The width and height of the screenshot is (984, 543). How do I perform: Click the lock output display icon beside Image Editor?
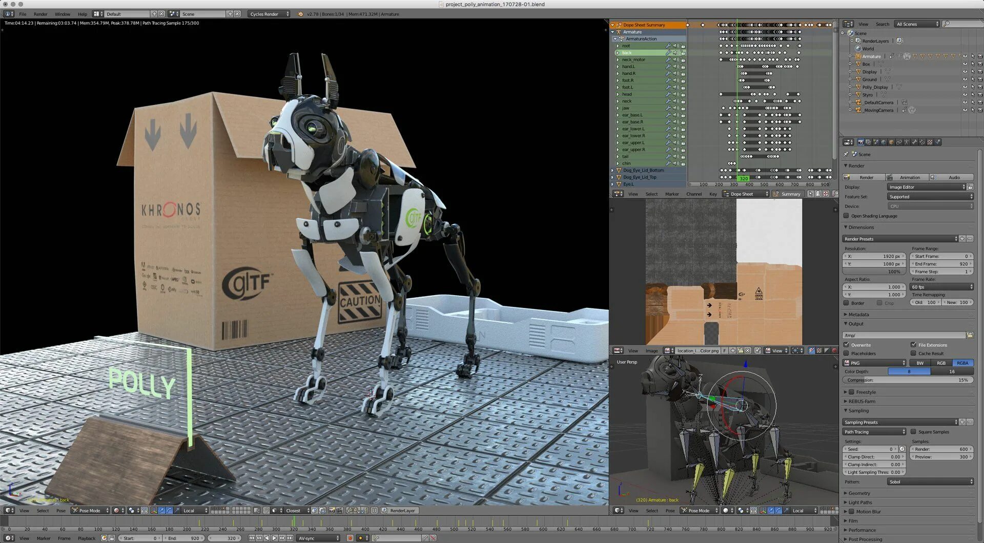(x=971, y=187)
